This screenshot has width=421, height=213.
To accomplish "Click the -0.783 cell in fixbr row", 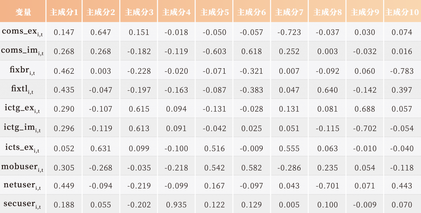I will tap(402, 71).
